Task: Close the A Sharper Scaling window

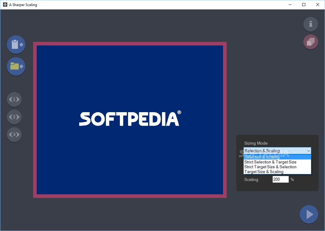Action: pos(317,5)
